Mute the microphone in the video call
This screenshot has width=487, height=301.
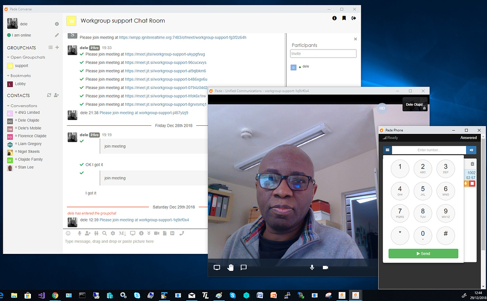click(312, 267)
